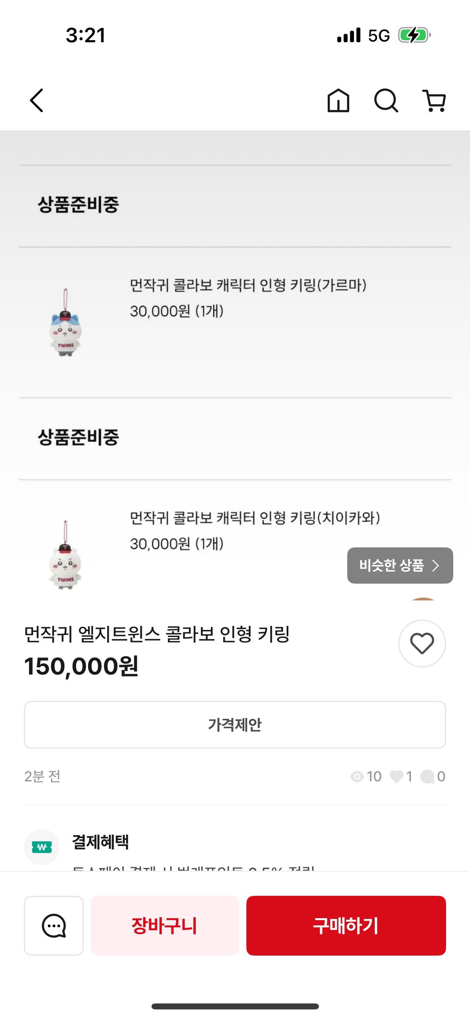Tap the back arrow icon

point(37,100)
